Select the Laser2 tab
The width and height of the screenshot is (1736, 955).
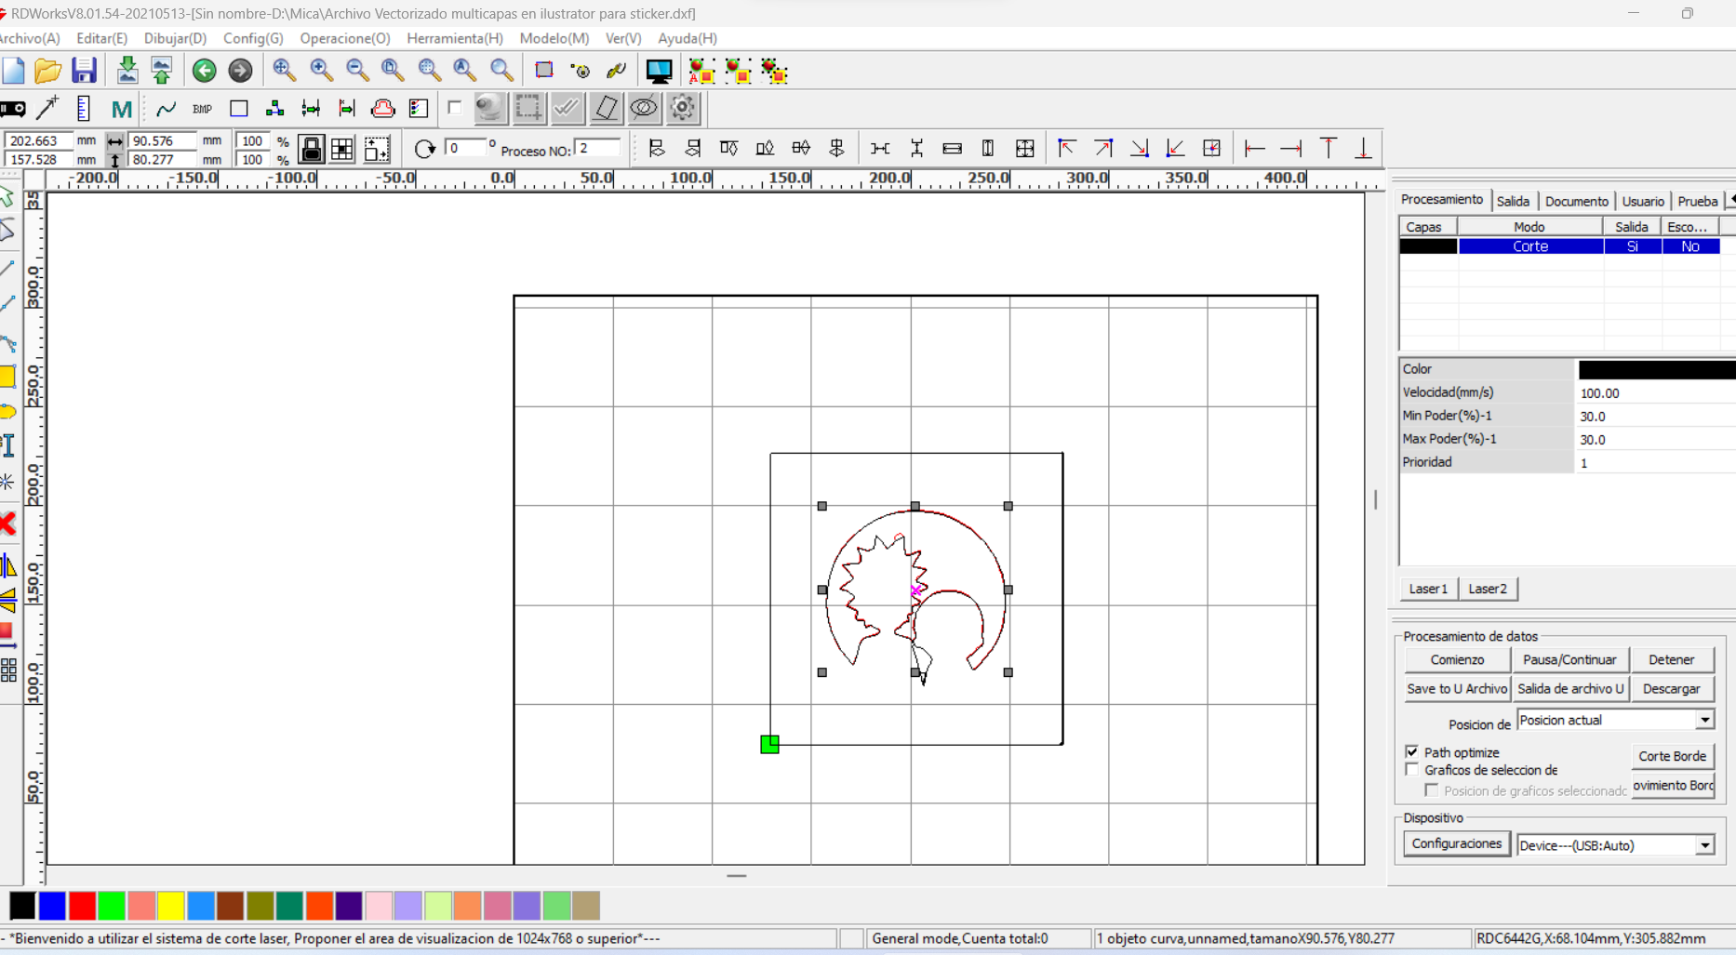1487,589
